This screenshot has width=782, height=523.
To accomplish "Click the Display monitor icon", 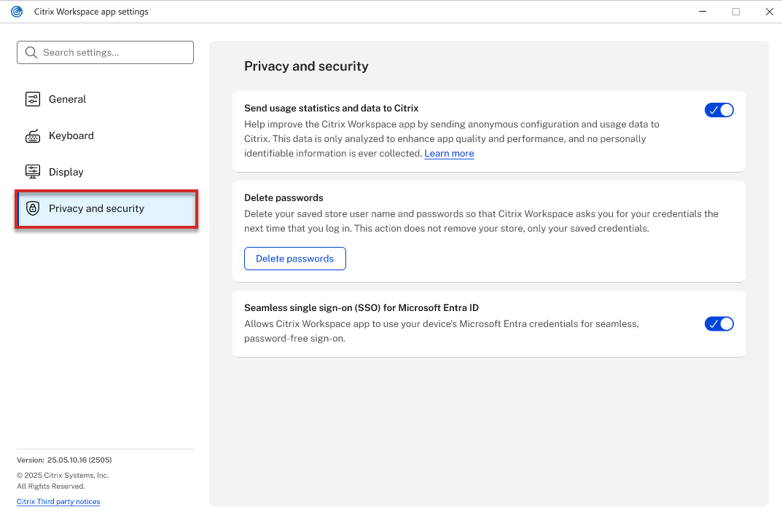I will coord(32,172).
